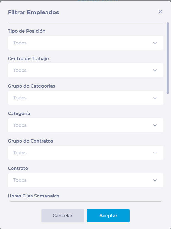The image size is (171, 229).
Task: Click the chevron arrow on the Contrato field
Action: (x=155, y=180)
